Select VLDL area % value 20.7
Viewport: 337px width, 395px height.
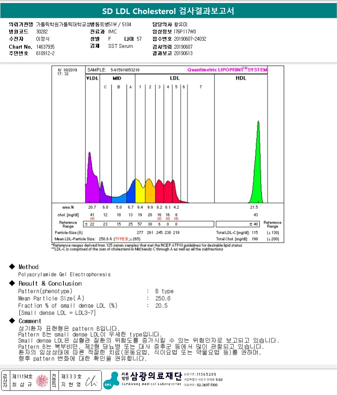click(x=92, y=207)
